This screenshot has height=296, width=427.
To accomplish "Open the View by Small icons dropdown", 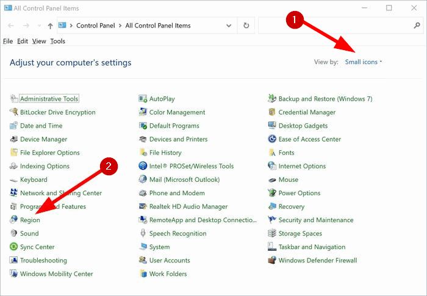I will click(364, 62).
